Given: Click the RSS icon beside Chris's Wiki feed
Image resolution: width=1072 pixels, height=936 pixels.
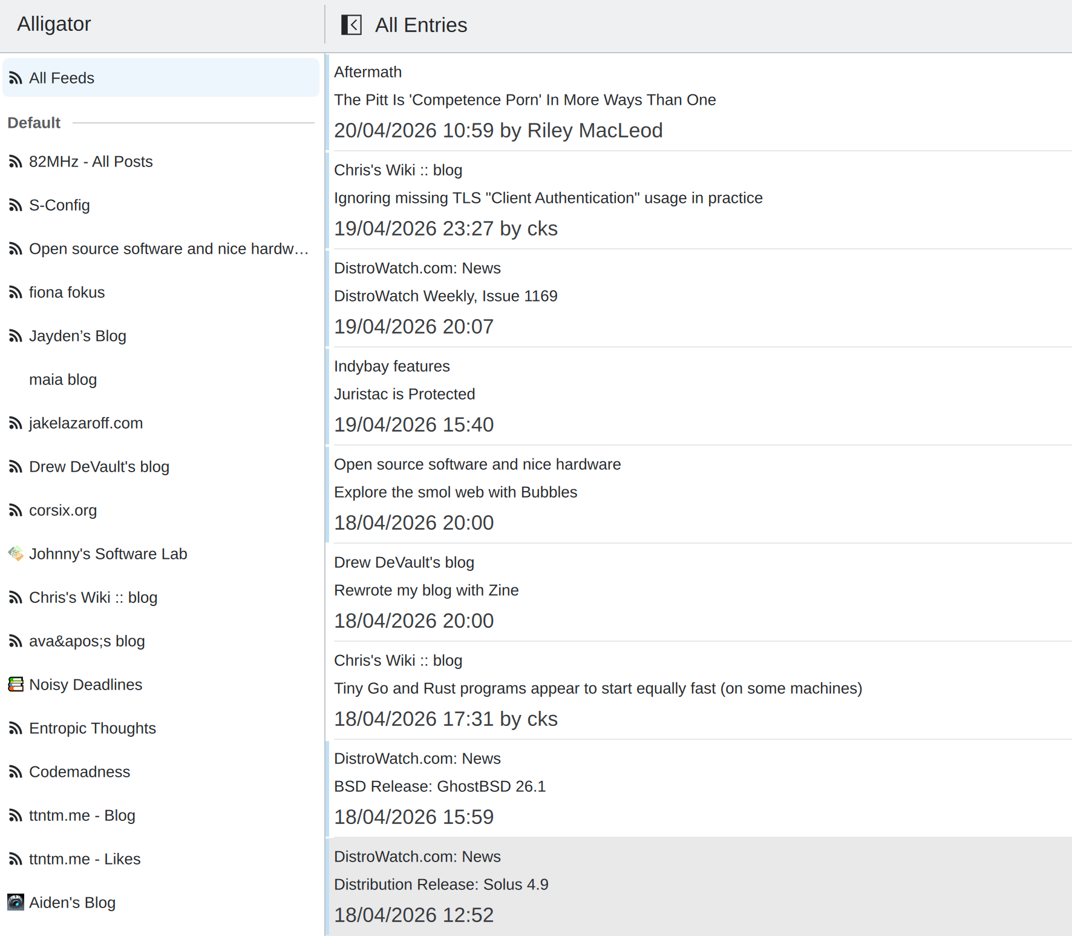Looking at the screenshot, I should click(x=16, y=598).
